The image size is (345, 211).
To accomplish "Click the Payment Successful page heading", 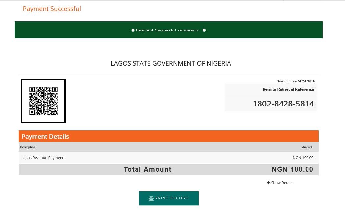I will point(52,9).
